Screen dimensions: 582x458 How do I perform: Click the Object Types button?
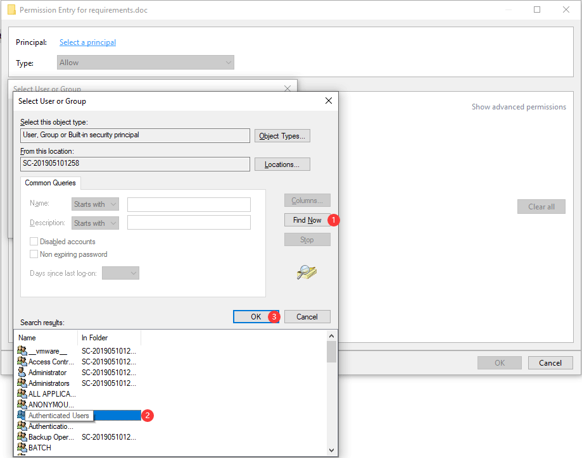[x=282, y=135]
